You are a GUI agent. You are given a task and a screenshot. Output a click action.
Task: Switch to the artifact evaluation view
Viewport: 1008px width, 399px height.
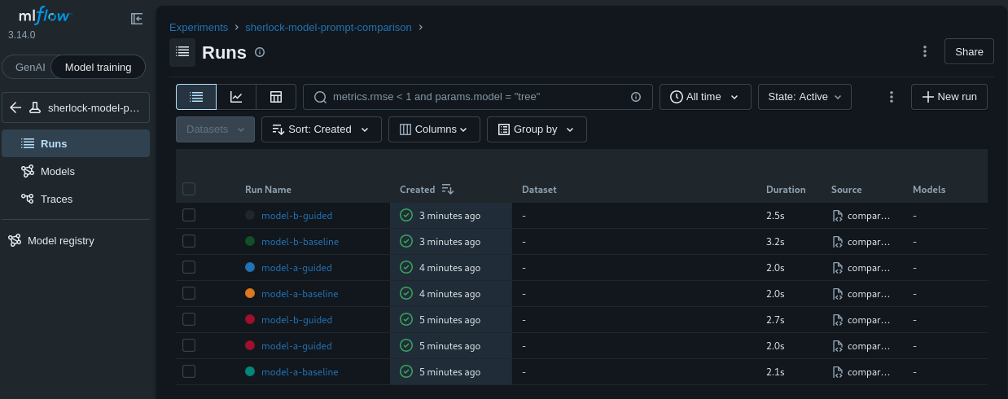click(276, 97)
